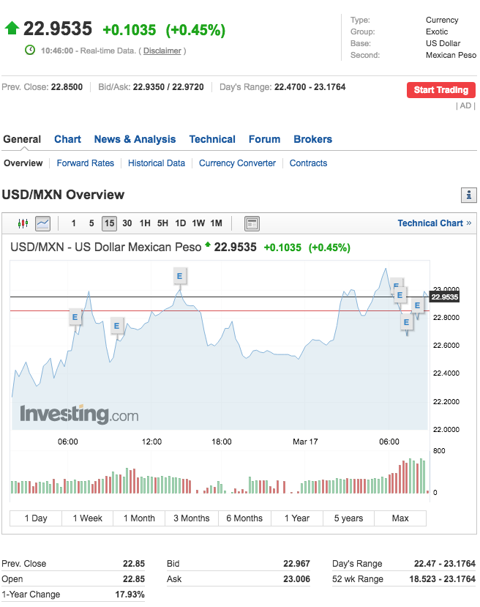Switch to candlestick chart type
Image resolution: width=480 pixels, height=607 pixels.
22,223
